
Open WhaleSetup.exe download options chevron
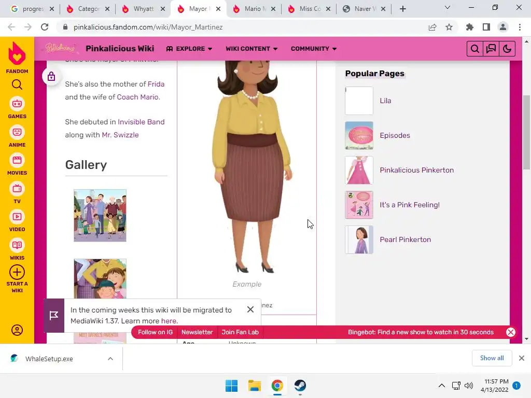(110, 359)
